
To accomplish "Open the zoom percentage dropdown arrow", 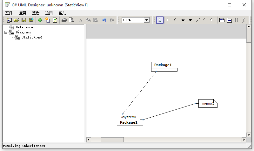I will tap(147, 20).
